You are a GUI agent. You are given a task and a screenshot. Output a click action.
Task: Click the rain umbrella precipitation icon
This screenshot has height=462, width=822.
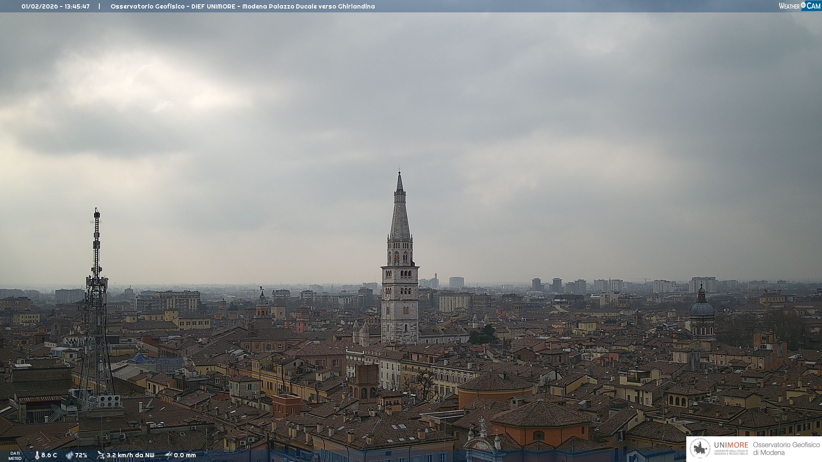click(169, 455)
